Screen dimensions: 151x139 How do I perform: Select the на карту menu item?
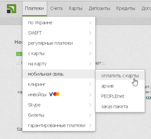[59, 64]
